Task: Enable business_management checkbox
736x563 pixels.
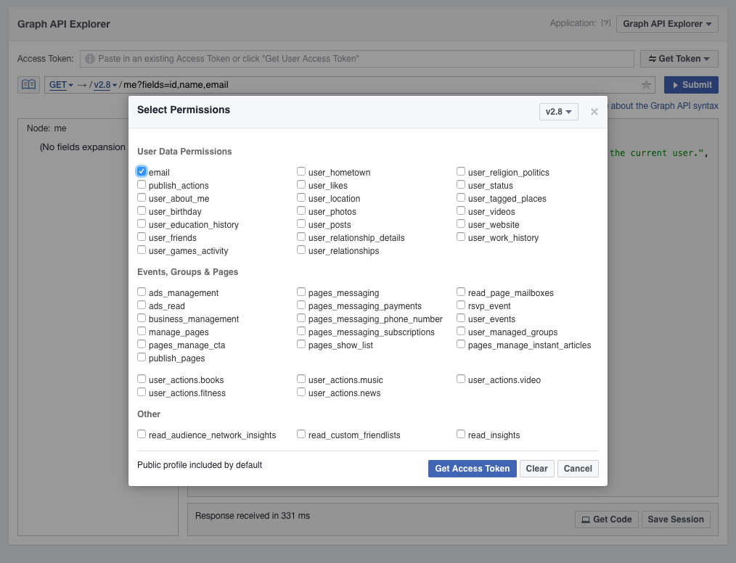Action: tap(142, 318)
